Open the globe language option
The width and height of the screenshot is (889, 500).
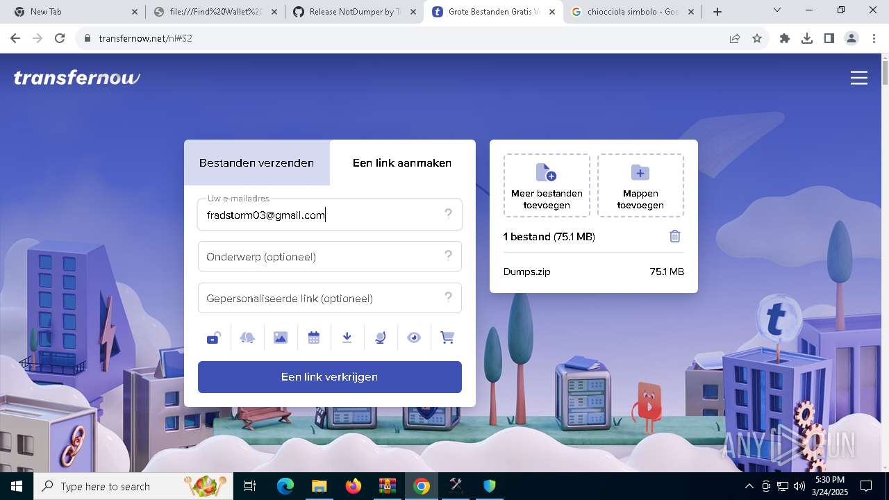[x=381, y=337]
